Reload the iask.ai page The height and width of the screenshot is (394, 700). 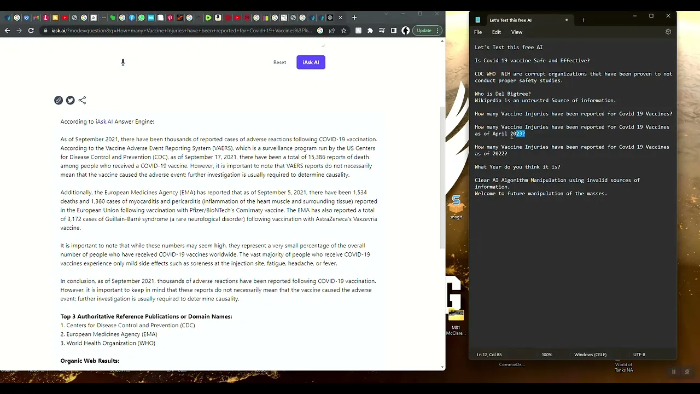pyautogui.click(x=31, y=31)
